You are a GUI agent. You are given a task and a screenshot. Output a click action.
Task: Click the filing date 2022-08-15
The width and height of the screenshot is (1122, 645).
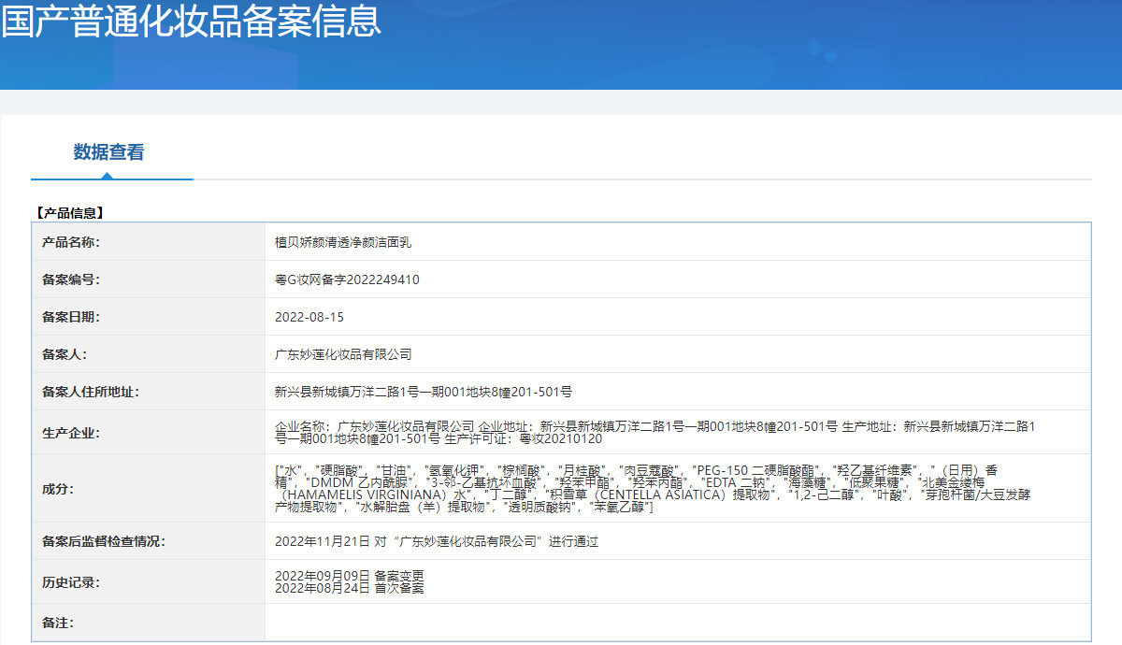click(309, 317)
